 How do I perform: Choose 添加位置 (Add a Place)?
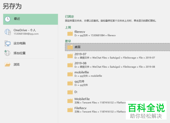[x=31, y=53]
